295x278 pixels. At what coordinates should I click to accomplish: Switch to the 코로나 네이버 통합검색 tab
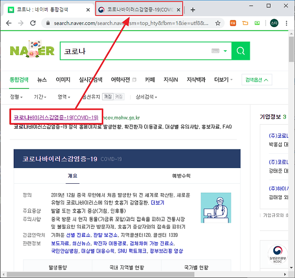(x=47, y=9)
